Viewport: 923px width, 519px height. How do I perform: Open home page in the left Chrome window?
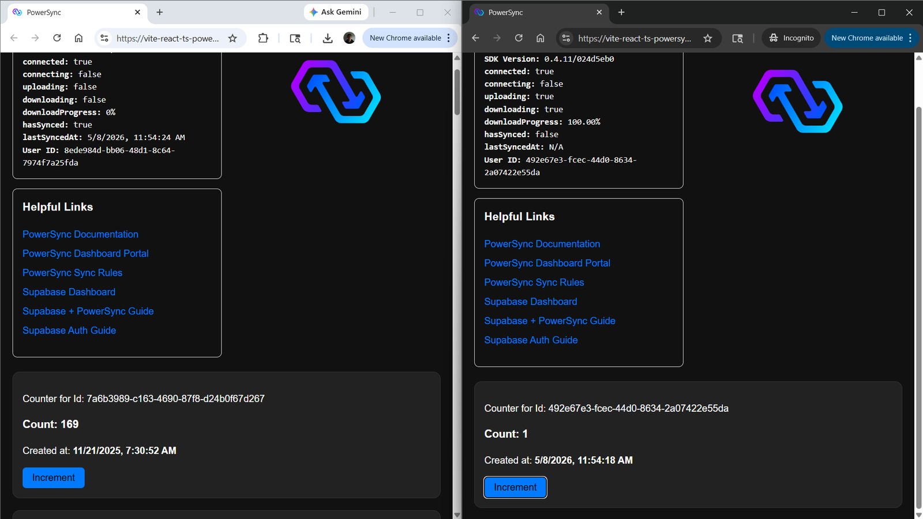pos(78,38)
